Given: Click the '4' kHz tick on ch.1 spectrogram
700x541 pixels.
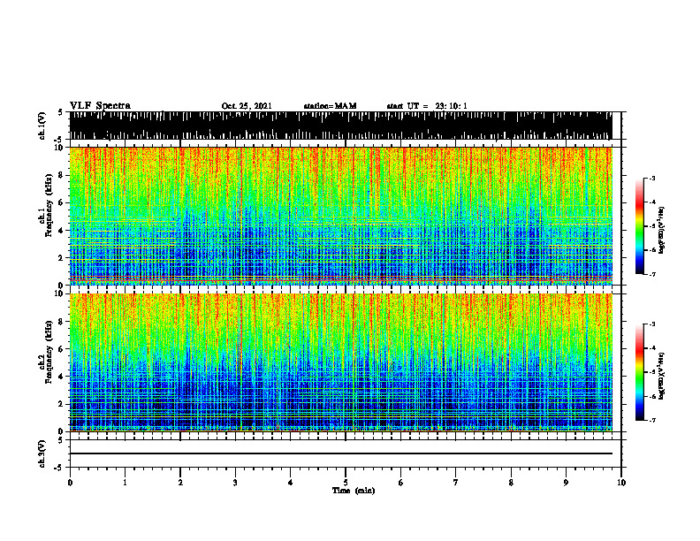Looking at the screenshot, I should point(61,231).
